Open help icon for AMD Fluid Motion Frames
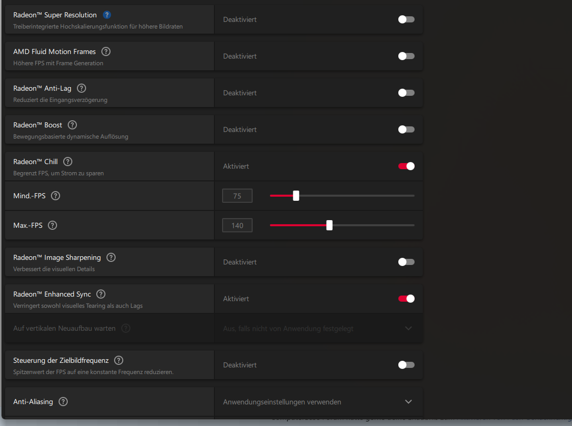Image resolution: width=572 pixels, height=426 pixels. (106, 51)
